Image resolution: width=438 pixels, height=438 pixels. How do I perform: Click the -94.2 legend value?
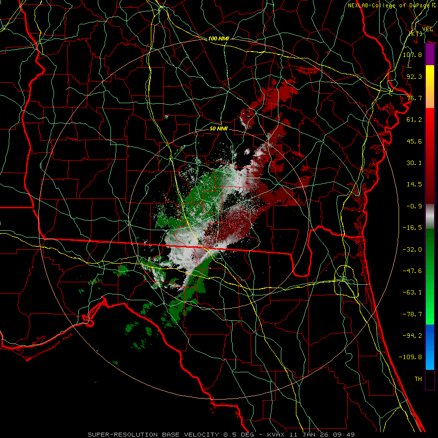coord(412,335)
